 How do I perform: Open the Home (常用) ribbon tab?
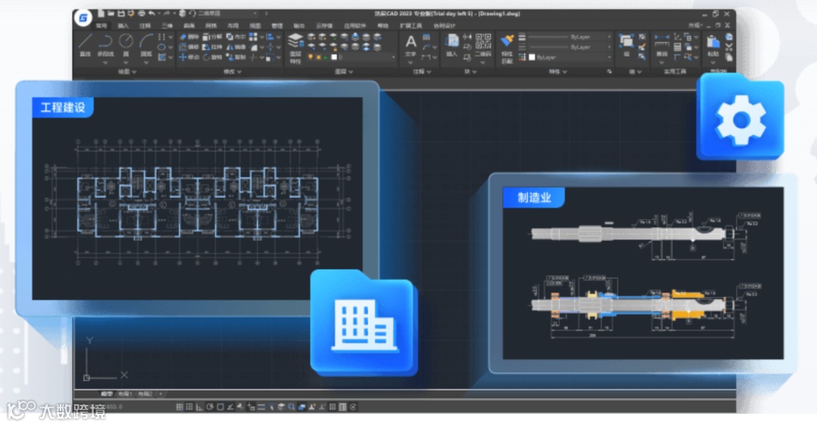click(x=101, y=26)
